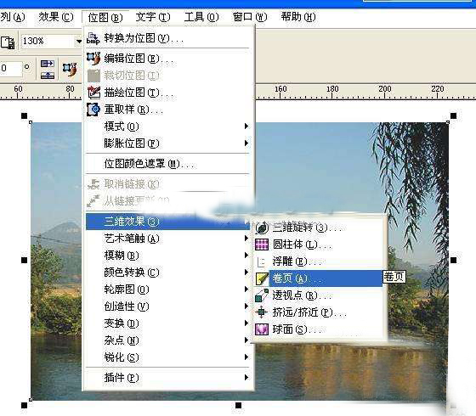This screenshot has width=476, height=416.
Task: Open the 效果(C) menu
Action: tap(56, 17)
